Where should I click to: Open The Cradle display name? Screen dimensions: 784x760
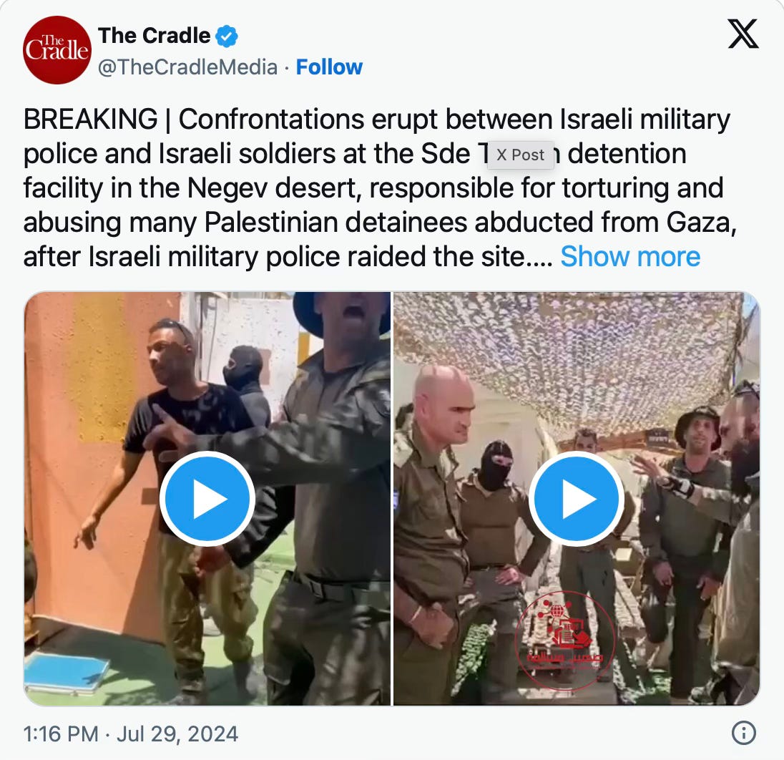pos(154,36)
